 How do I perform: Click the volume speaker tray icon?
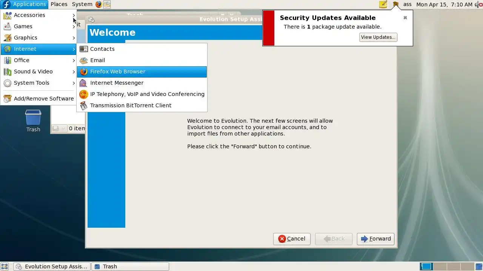[x=478, y=5]
